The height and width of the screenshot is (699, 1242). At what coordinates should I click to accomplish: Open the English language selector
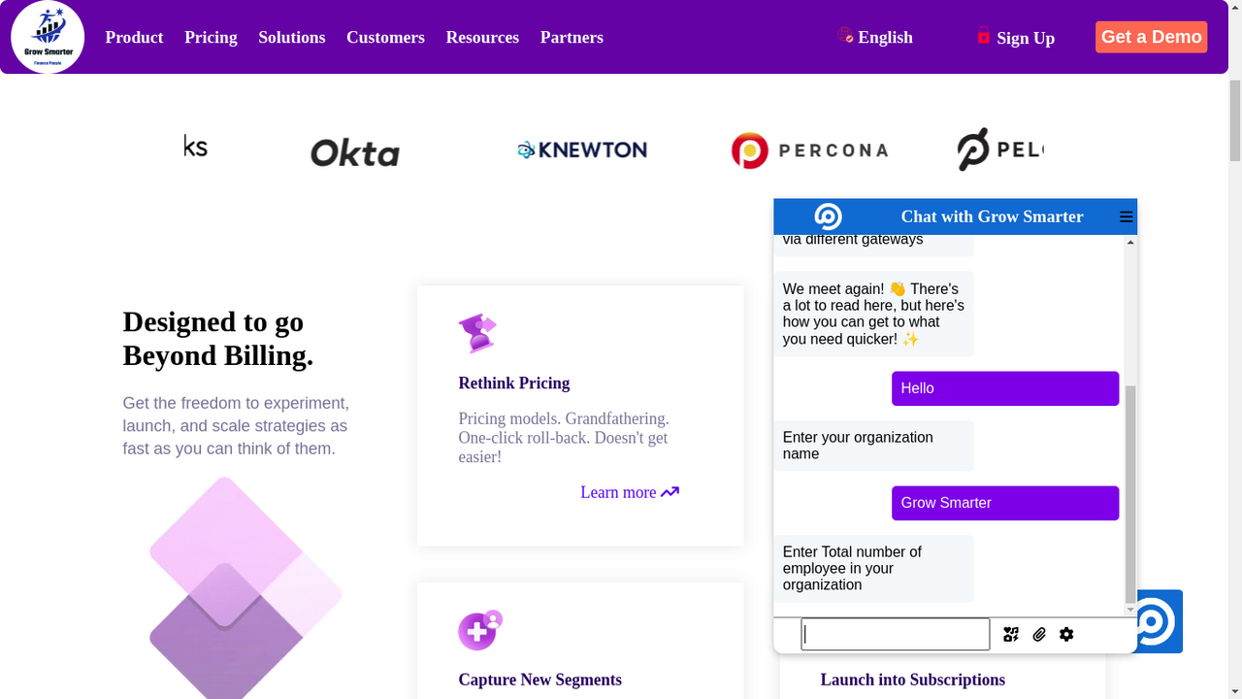click(875, 37)
